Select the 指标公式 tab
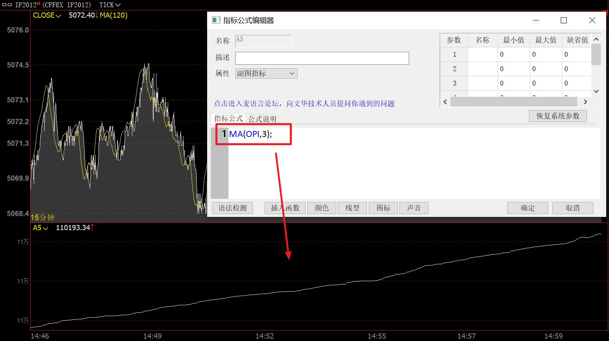The width and height of the screenshot is (609, 341). click(228, 118)
